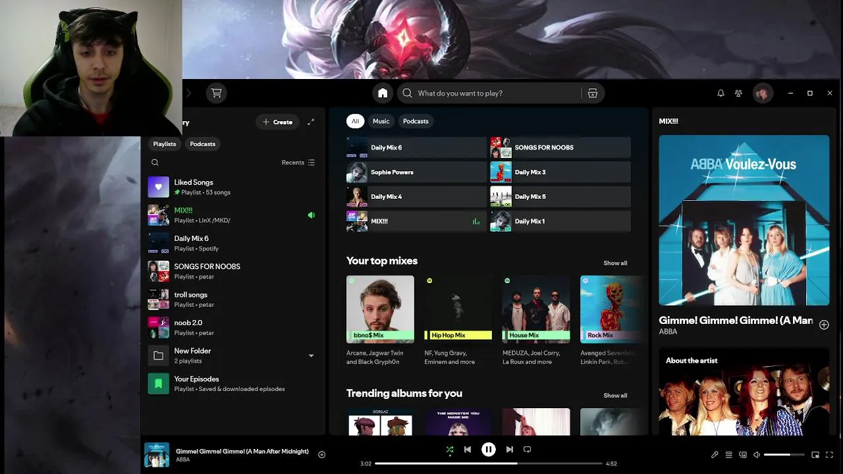843x474 pixels.
Task: Show all top mixes
Action: pyautogui.click(x=615, y=263)
